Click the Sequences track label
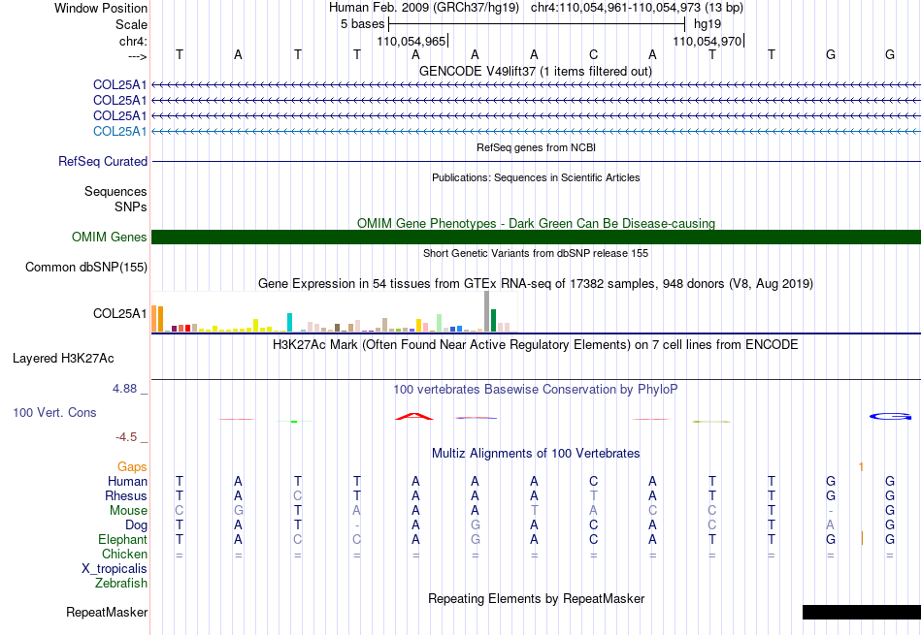The height and width of the screenshot is (635, 922). [115, 192]
